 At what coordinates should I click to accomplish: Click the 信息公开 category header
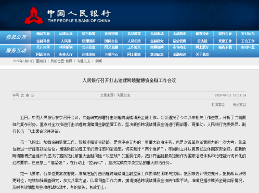coord(16,37)
